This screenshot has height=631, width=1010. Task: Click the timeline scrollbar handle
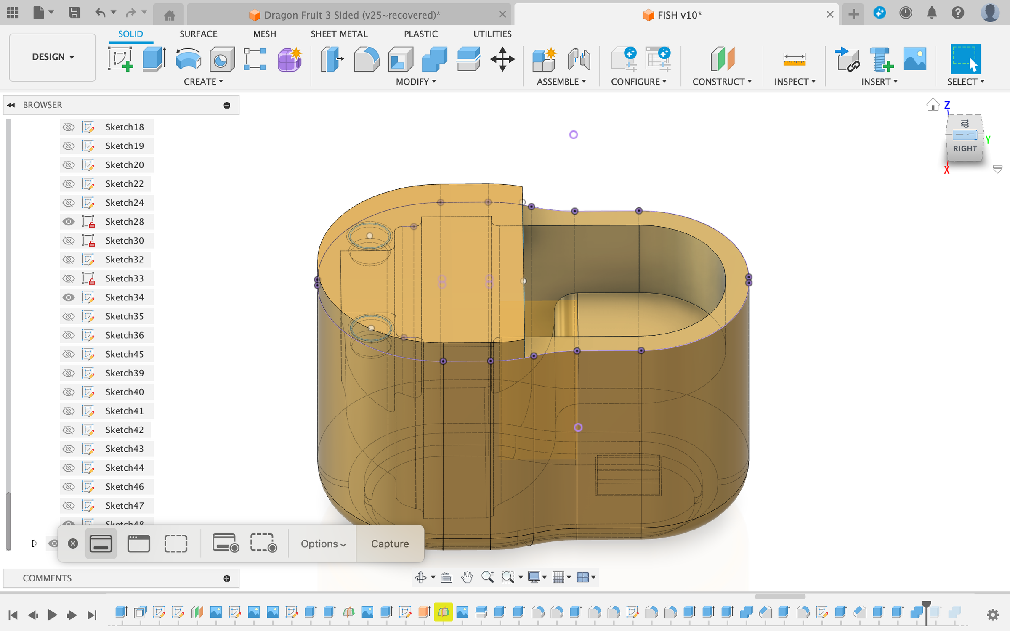click(x=780, y=597)
